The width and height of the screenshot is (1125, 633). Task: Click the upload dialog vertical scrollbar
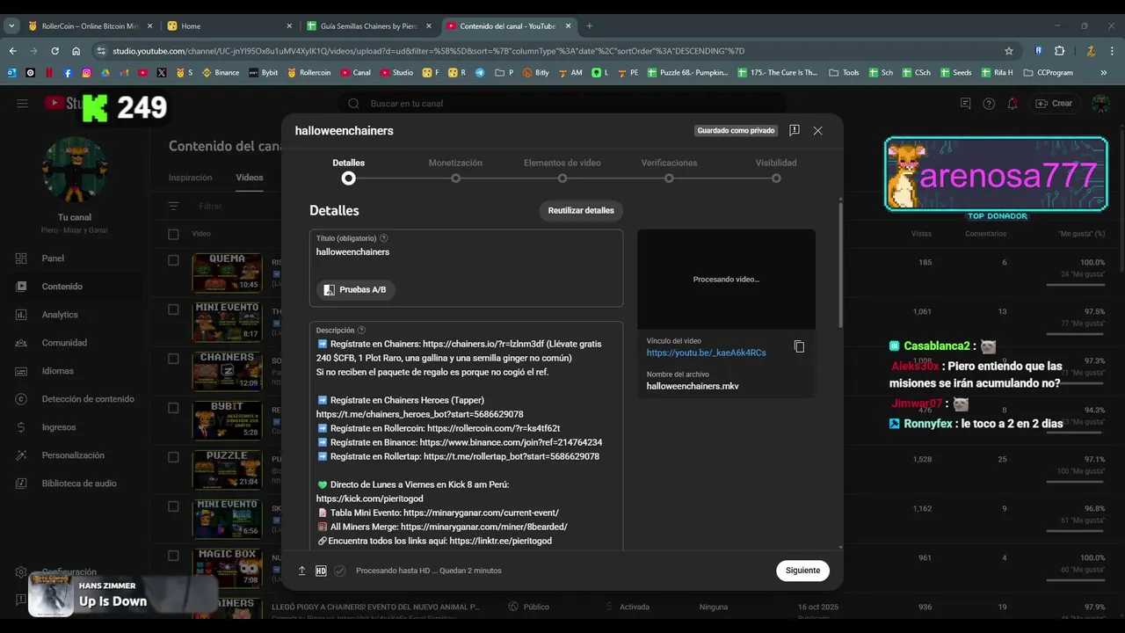(840, 264)
